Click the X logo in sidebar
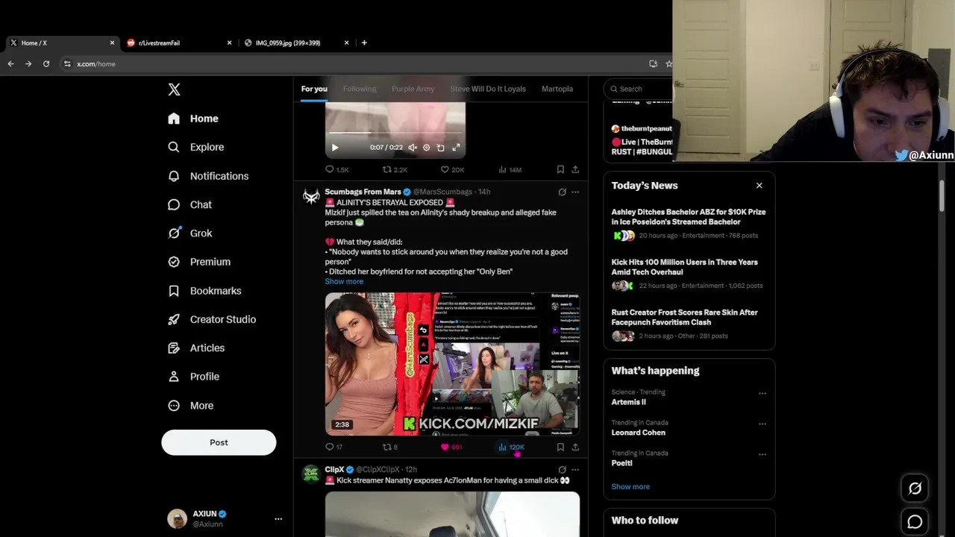This screenshot has height=537, width=955. 174,89
